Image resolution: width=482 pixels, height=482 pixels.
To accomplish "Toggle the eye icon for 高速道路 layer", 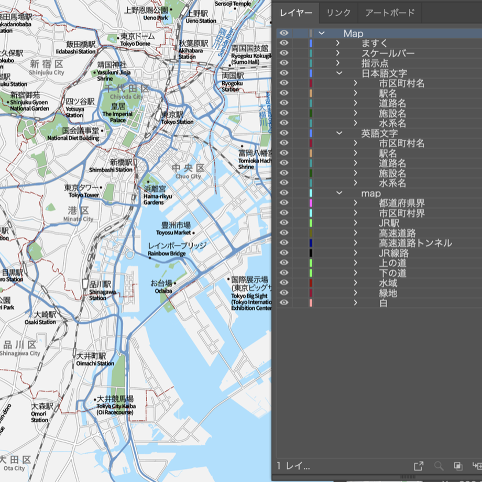I will pyautogui.click(x=284, y=233).
